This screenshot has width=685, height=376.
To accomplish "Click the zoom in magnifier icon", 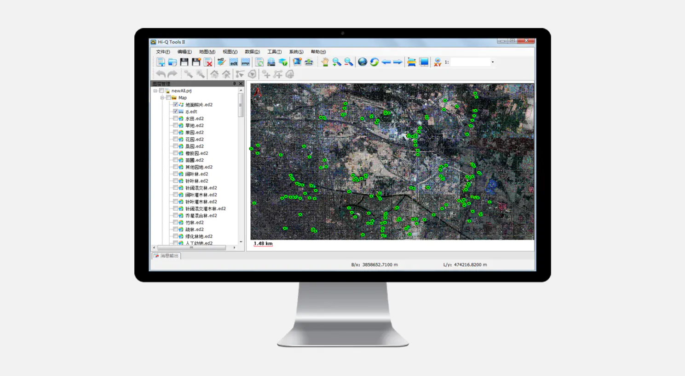I will 337,62.
